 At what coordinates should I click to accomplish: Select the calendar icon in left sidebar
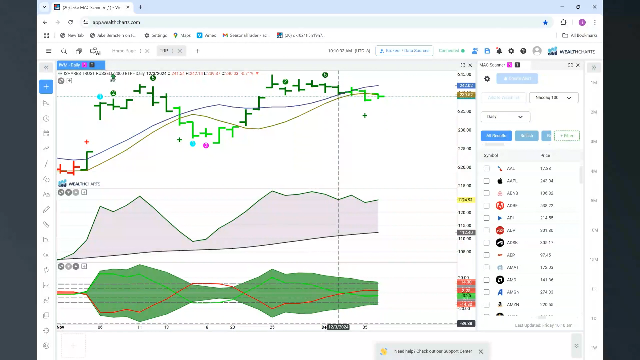[x=46, y=133]
